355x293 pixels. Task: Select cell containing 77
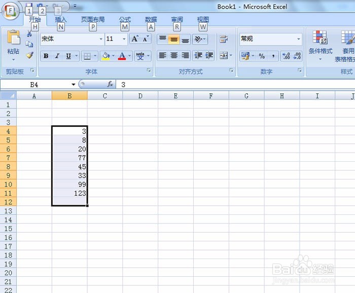pos(69,158)
